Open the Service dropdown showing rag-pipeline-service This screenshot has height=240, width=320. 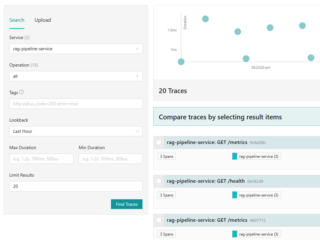click(76, 49)
